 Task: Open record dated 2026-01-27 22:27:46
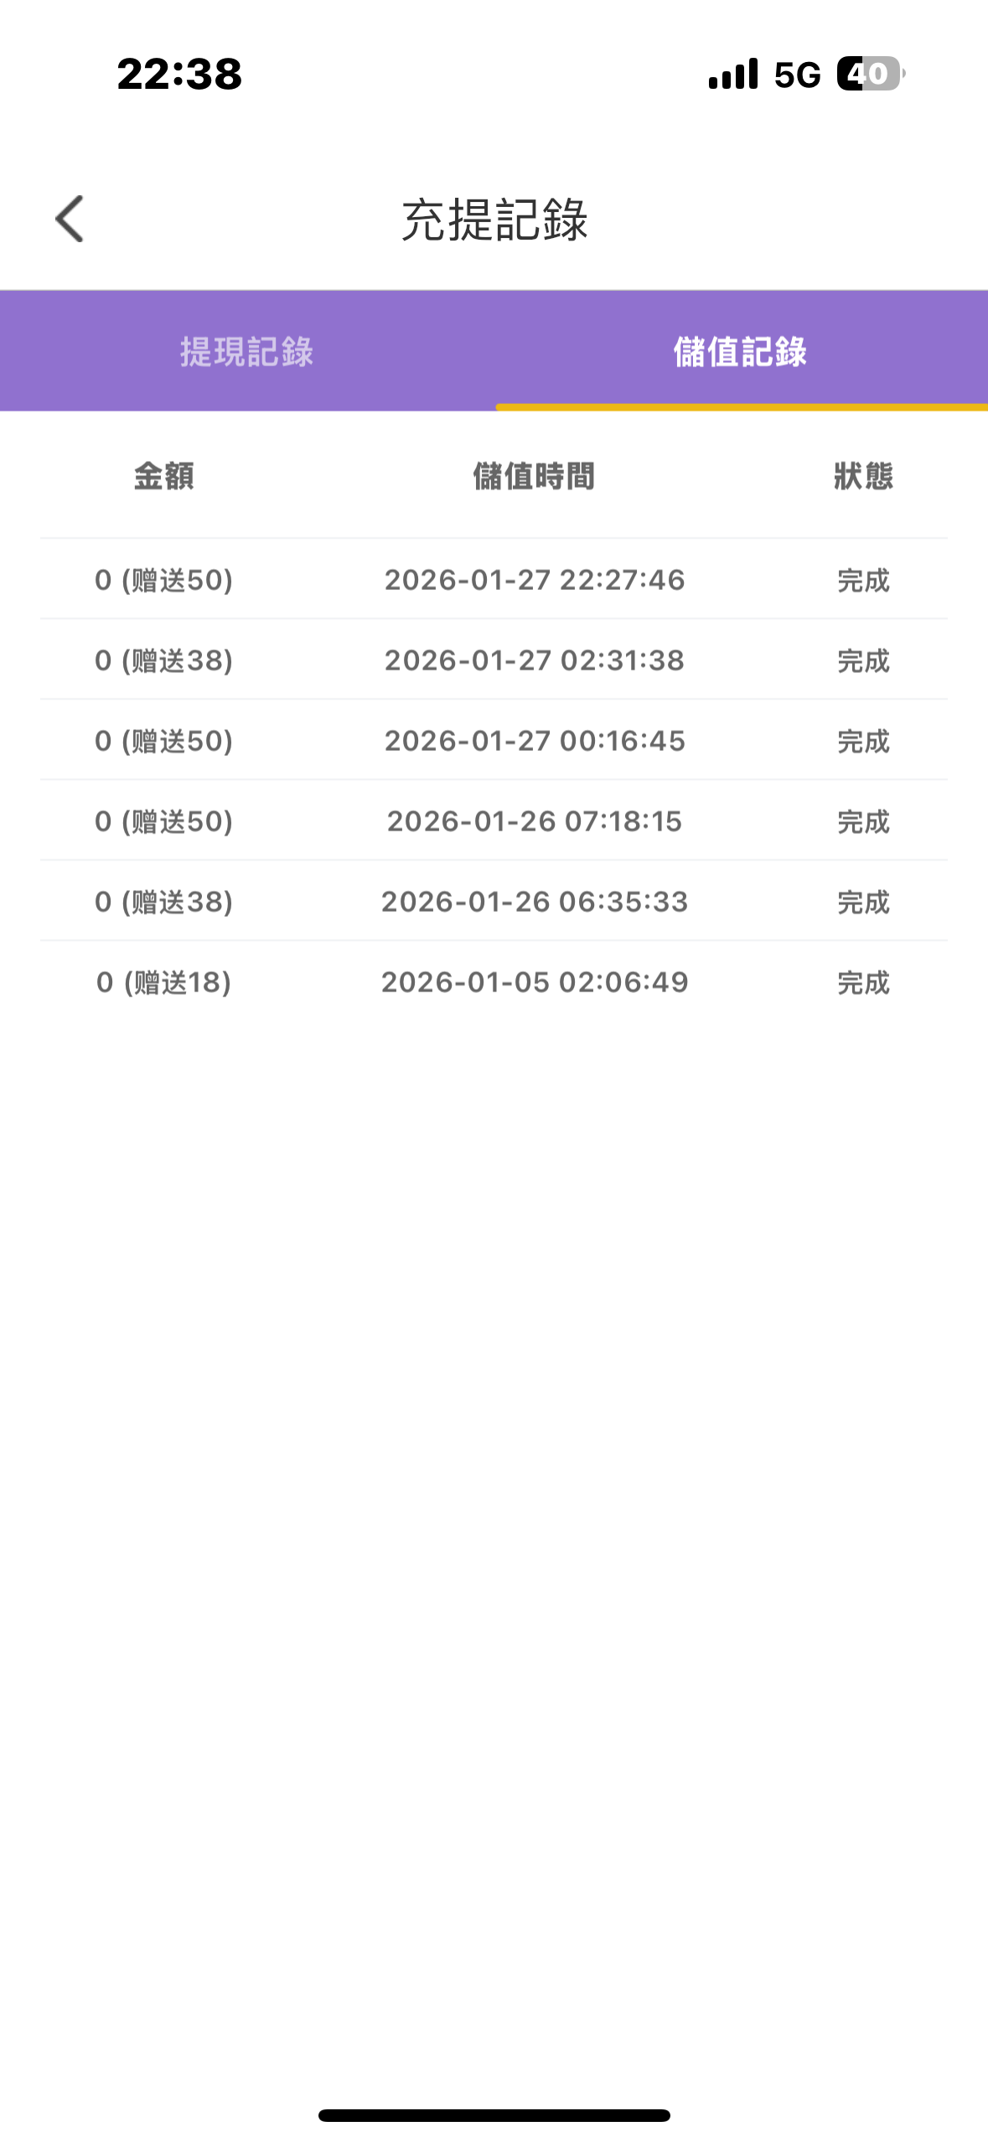(x=535, y=580)
